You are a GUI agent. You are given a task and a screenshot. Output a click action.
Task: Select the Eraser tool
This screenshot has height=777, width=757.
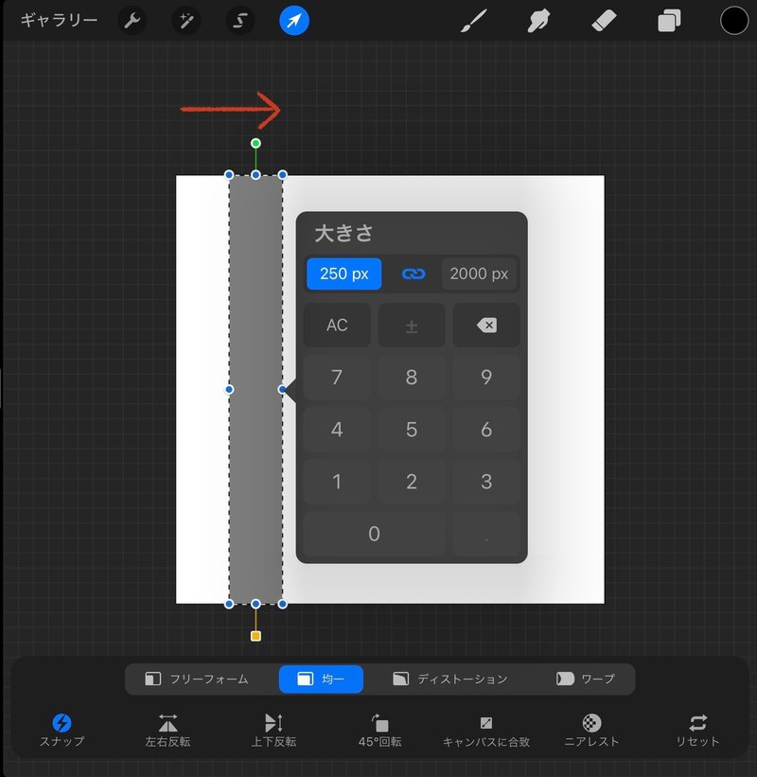click(x=604, y=22)
